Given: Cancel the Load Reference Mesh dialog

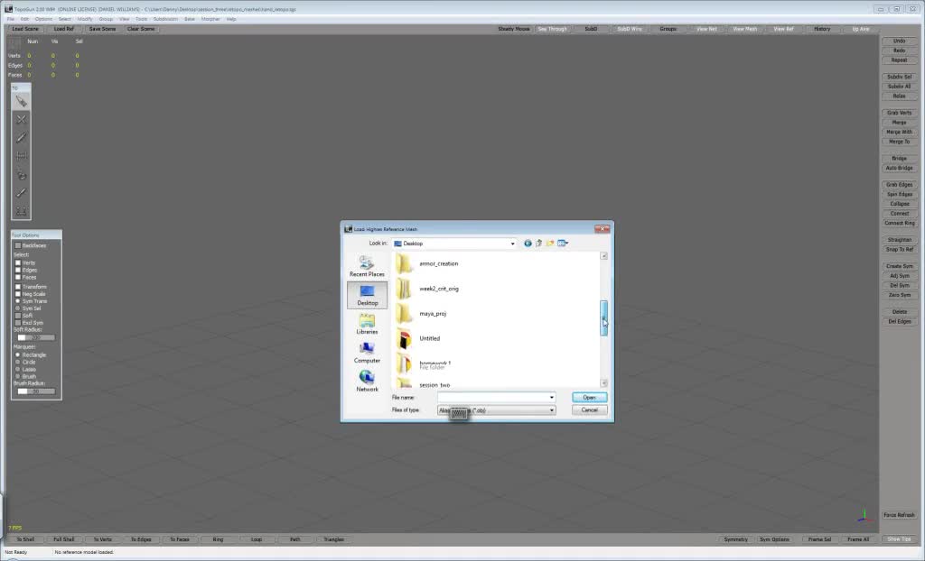Looking at the screenshot, I should point(589,410).
